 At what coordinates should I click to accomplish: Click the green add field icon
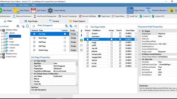click(x=81, y=40)
